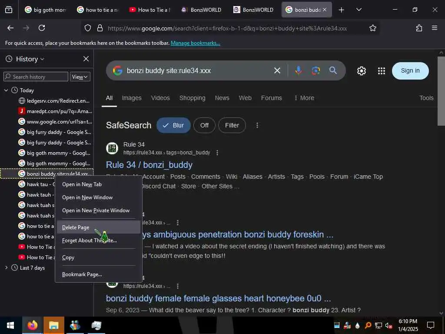Switch to the Videos results tab
This screenshot has width=445, height=334.
click(x=160, y=98)
